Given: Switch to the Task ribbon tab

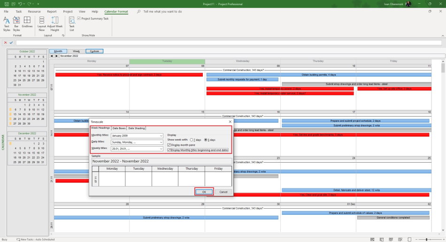Looking at the screenshot, I should click(18, 11).
